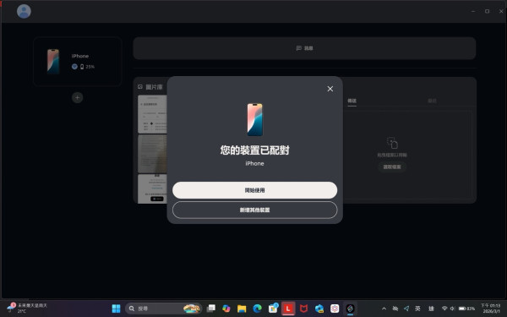The height and width of the screenshot is (317, 507).
Task: Open the red L app on taskbar
Action: point(288,309)
